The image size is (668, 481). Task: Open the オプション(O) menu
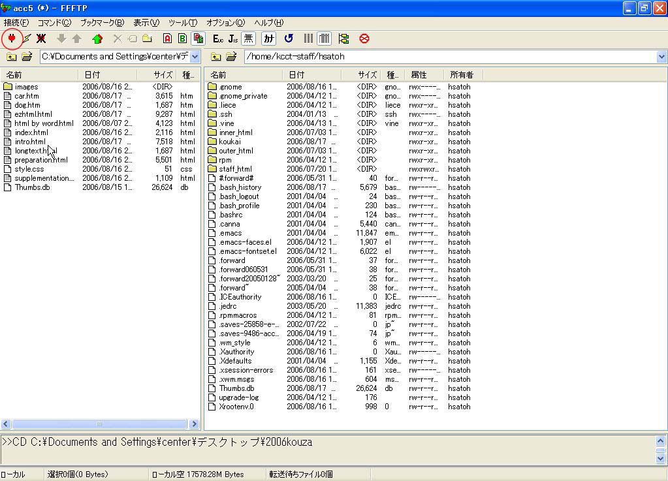coord(226,23)
